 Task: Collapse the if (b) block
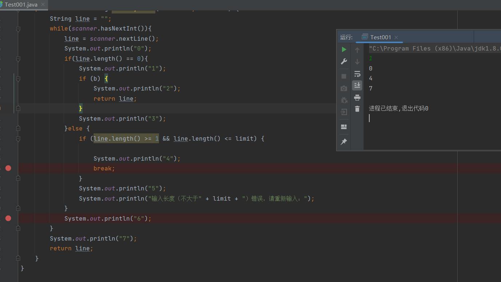(x=18, y=79)
